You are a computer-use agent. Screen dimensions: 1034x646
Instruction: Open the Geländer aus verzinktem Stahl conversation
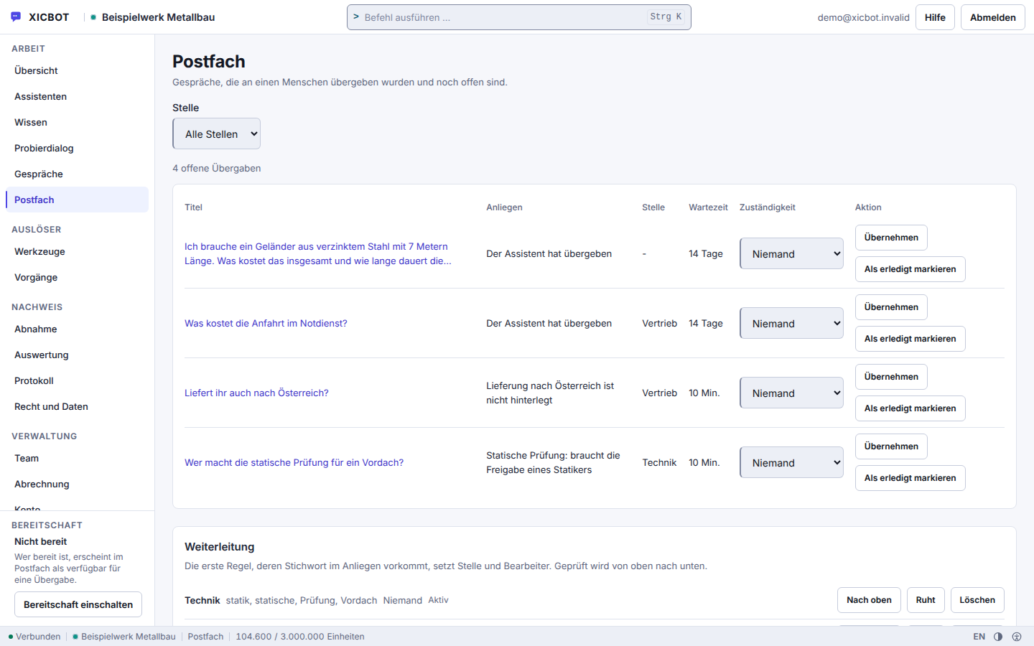point(318,253)
